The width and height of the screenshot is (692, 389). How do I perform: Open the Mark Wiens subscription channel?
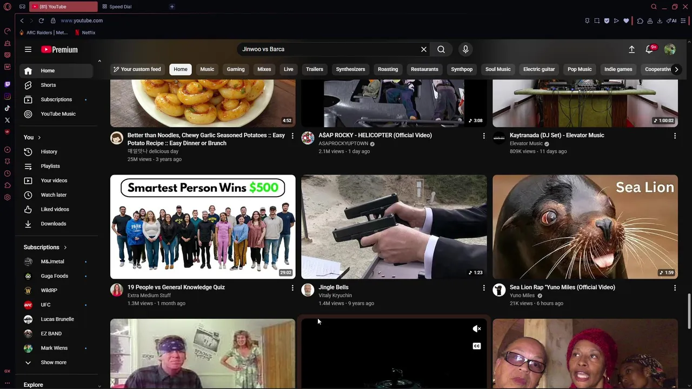[56, 348]
